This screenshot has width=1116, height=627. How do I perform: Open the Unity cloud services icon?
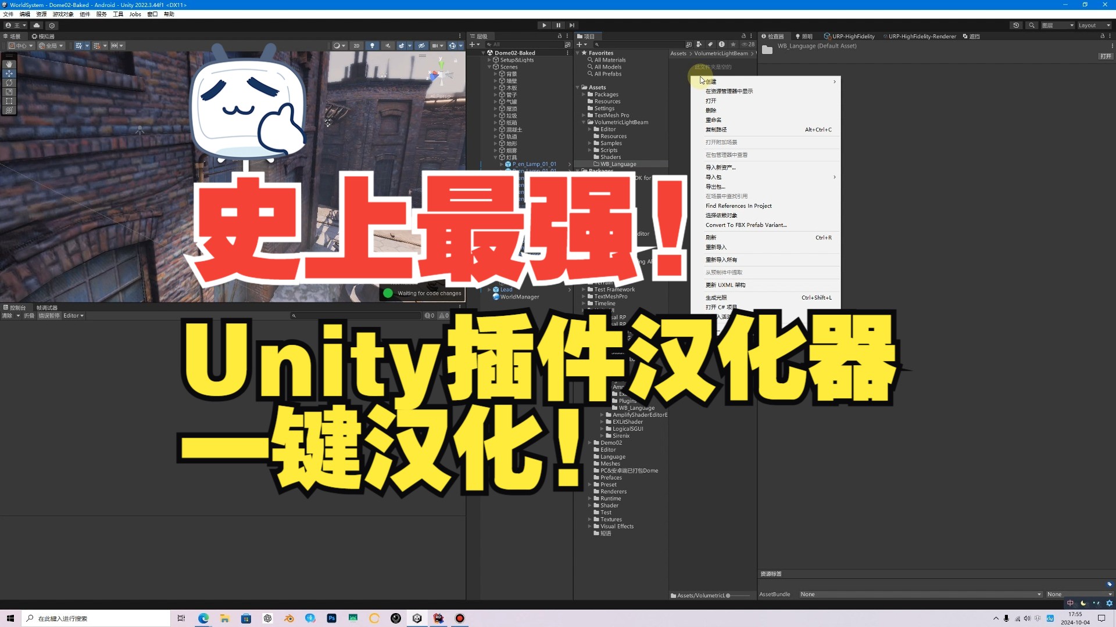click(37, 25)
